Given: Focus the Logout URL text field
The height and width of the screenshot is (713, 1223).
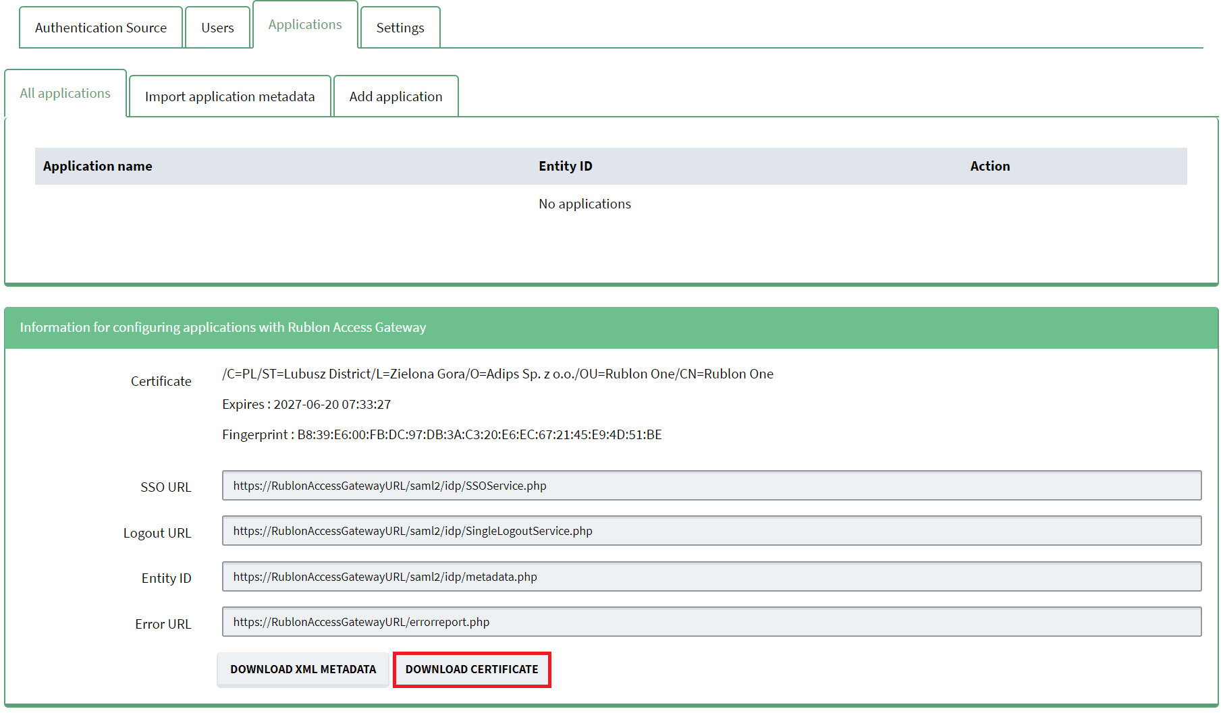Looking at the screenshot, I should click(x=711, y=531).
